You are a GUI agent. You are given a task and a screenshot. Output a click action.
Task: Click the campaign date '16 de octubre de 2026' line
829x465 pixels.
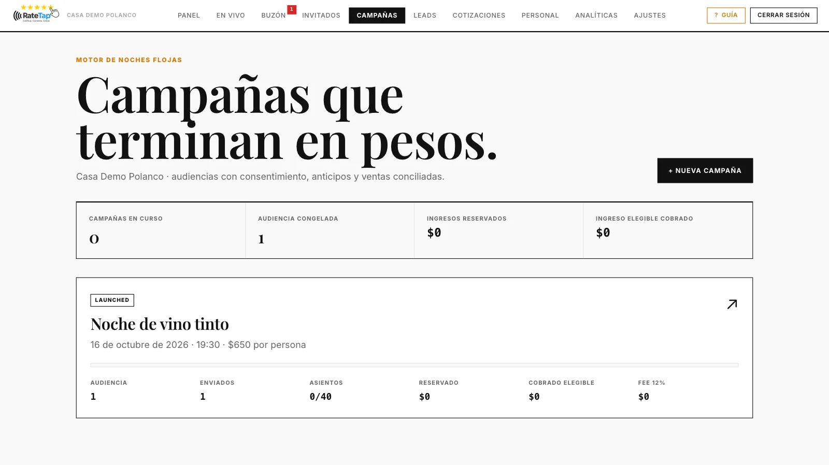coord(198,345)
